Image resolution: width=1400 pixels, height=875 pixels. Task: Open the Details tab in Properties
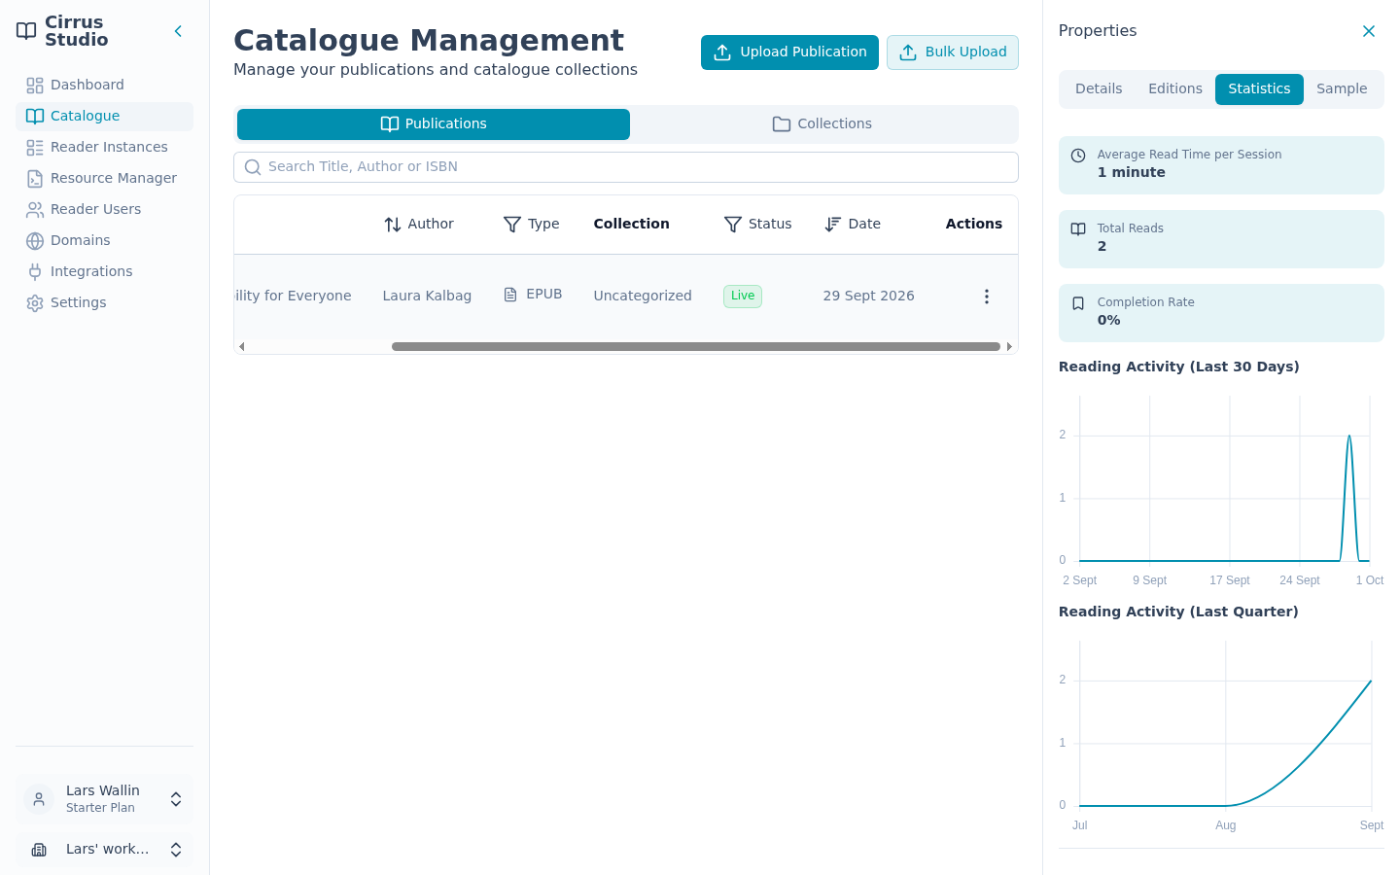[x=1099, y=89]
